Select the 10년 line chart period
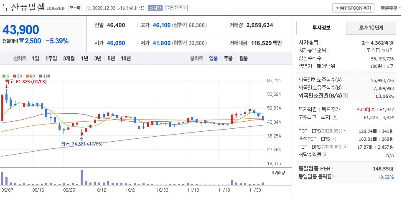Viewport: 407px width, 200px height. tap(126, 58)
